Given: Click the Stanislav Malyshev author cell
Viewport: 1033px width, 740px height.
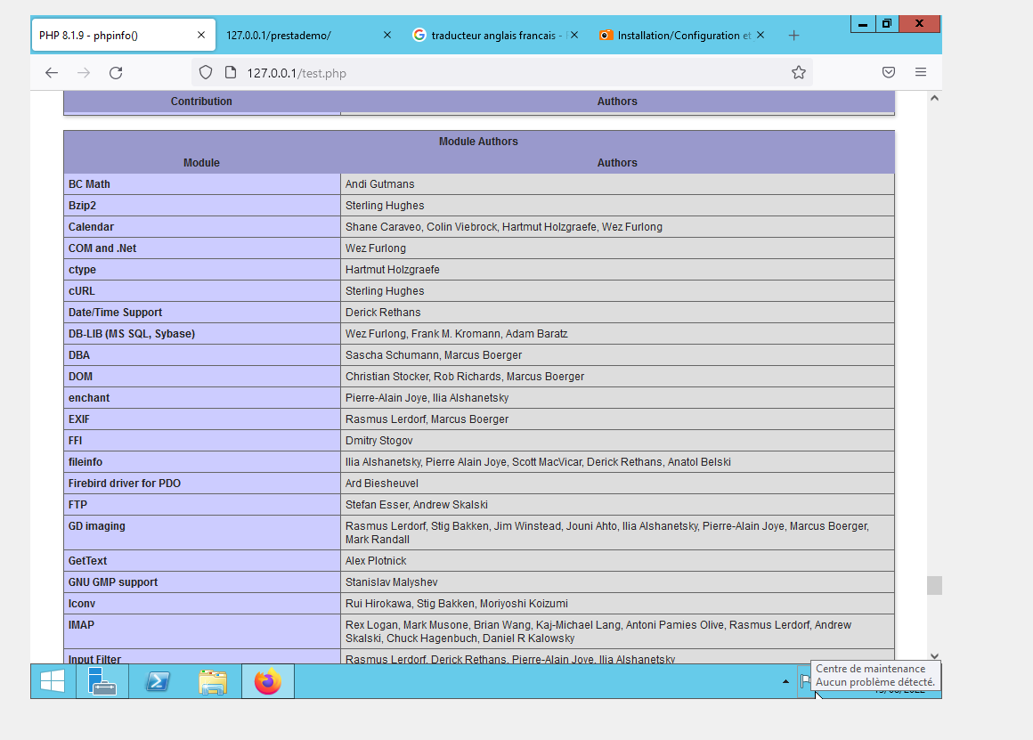Looking at the screenshot, I should coord(617,581).
